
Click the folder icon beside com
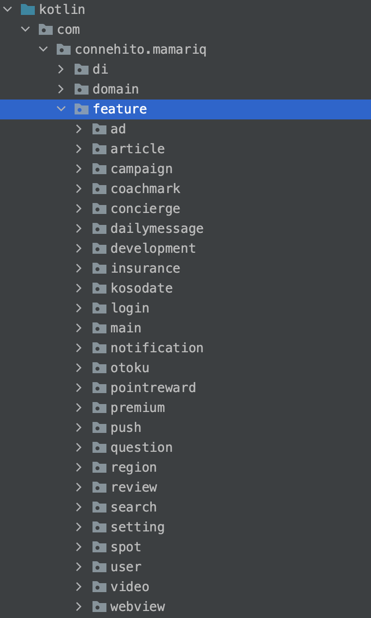point(46,29)
